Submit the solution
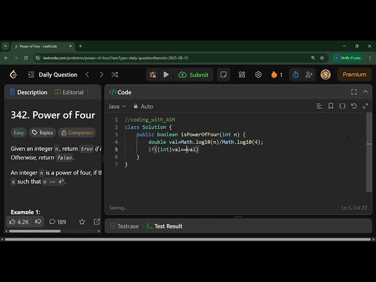The image size is (376, 282). click(x=193, y=75)
